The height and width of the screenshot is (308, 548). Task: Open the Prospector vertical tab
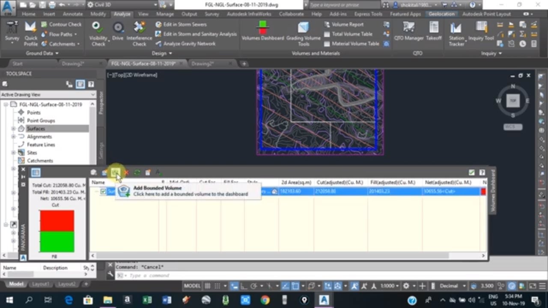[x=101, y=103]
